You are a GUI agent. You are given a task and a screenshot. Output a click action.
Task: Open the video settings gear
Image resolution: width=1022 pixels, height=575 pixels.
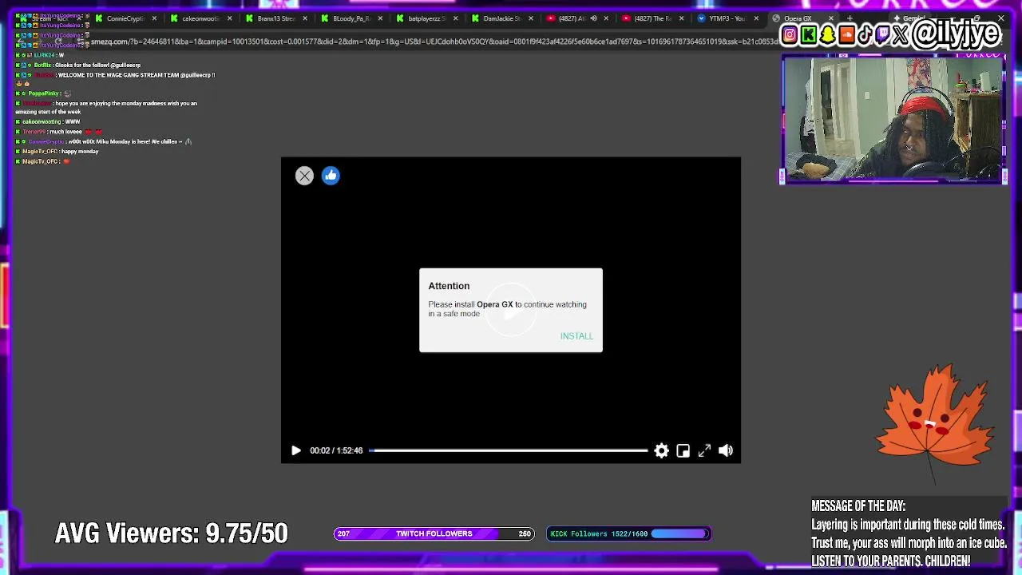click(x=661, y=450)
